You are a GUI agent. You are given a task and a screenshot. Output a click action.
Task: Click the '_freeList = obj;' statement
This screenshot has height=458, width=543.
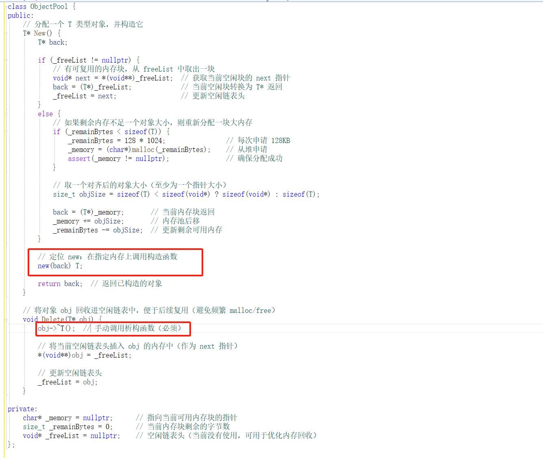(68, 382)
